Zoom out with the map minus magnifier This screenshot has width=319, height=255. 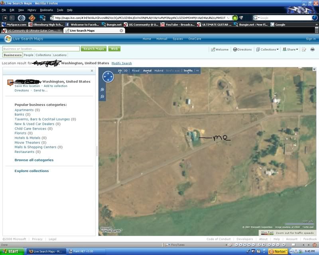102,96
